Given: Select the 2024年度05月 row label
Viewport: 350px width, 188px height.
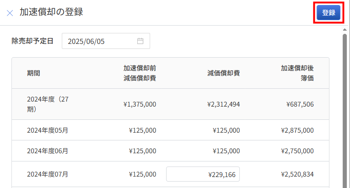Looking at the screenshot, I should [x=48, y=130].
